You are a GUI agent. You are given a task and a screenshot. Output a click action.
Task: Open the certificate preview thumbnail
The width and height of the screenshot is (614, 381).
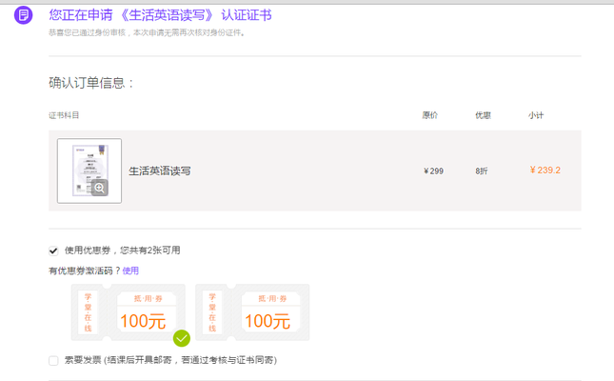89,170
